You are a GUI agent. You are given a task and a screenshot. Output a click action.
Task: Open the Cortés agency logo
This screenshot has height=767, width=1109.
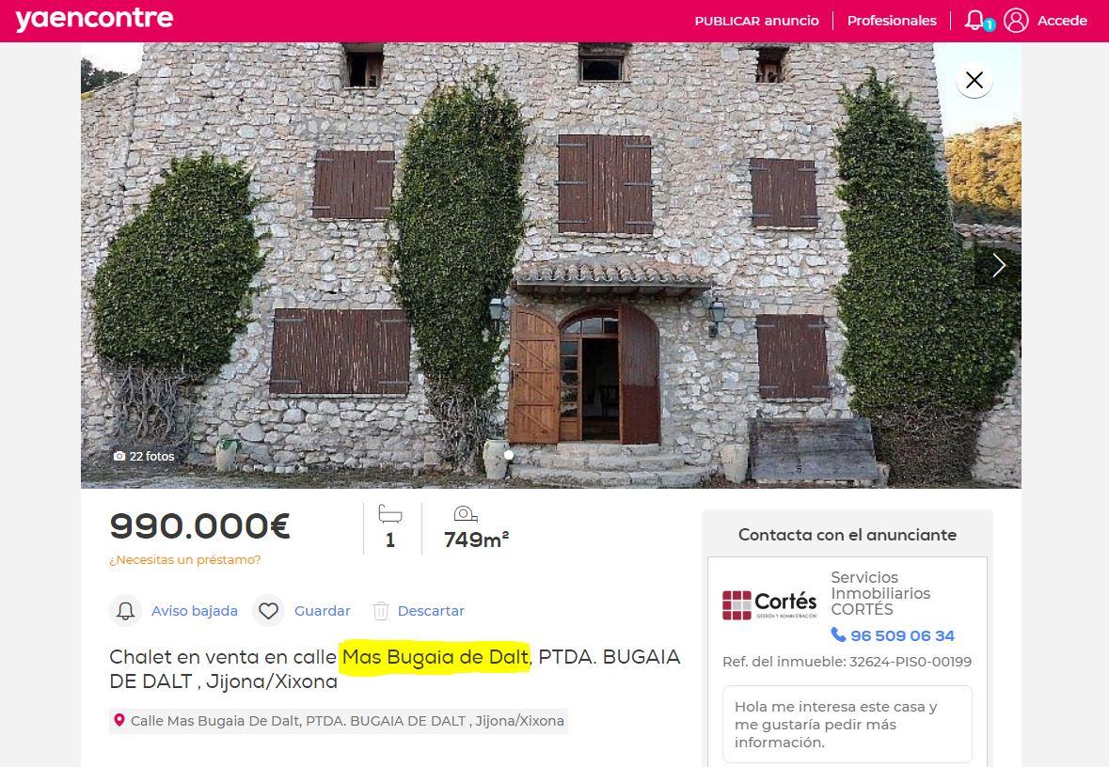pos(769,605)
